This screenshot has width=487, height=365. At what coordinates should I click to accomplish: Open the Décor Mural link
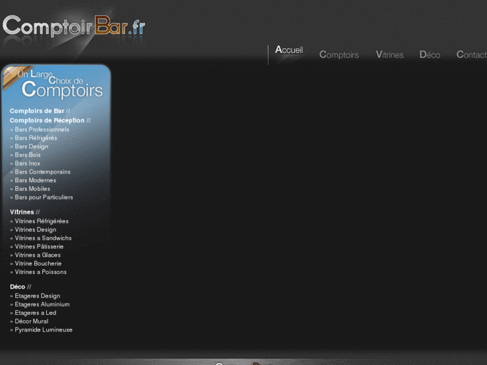pos(31,321)
